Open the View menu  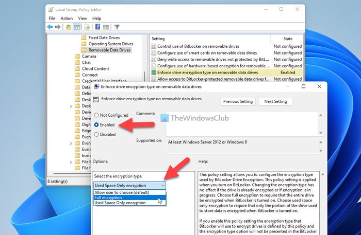click(x=83, y=19)
